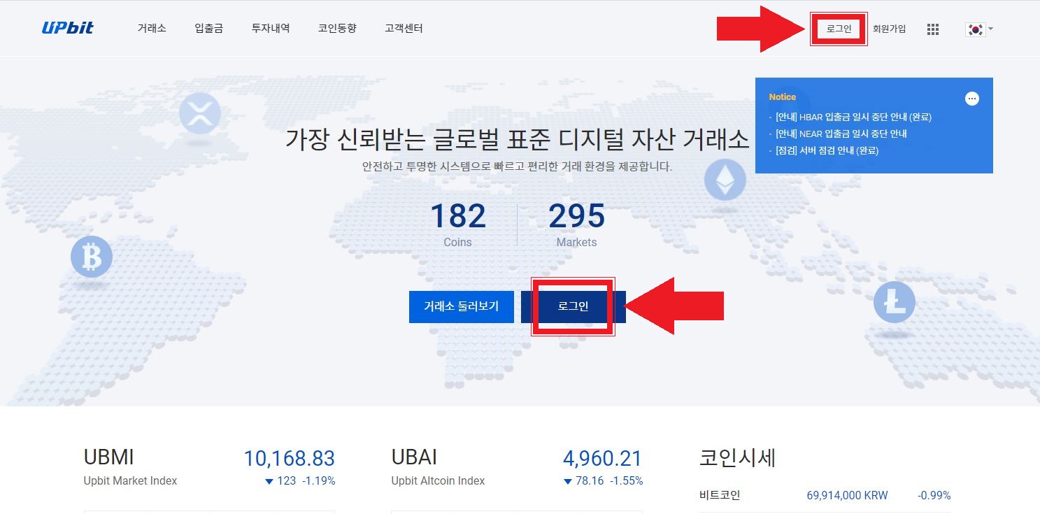Viewport: 1040px width, 514px height.
Task: Click the dark blue 로그인 button
Action: click(x=574, y=307)
